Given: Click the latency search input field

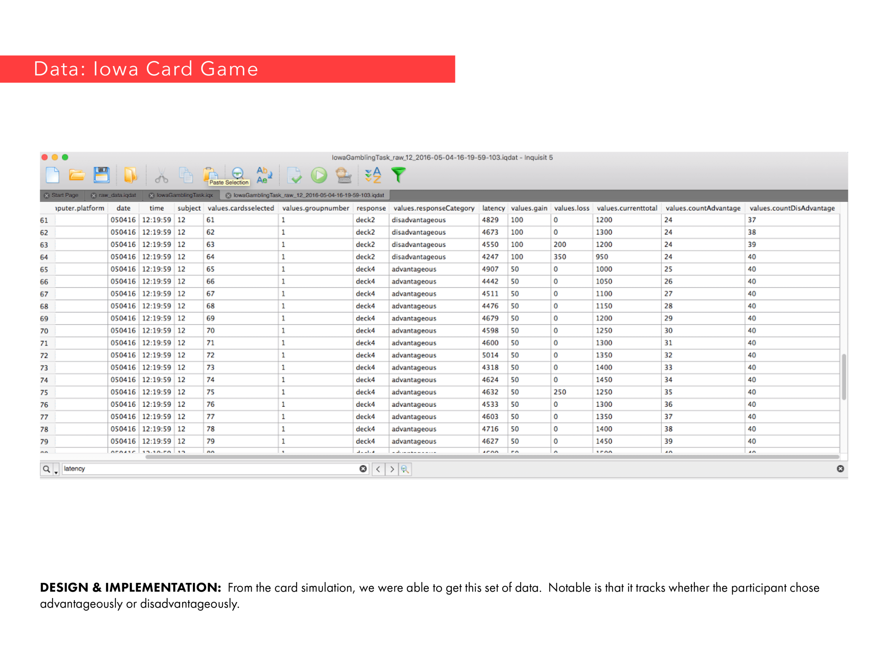Looking at the screenshot, I should [209, 469].
